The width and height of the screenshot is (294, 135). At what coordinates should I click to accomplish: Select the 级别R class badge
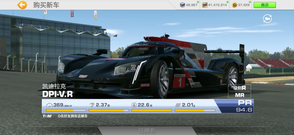coord(240,88)
